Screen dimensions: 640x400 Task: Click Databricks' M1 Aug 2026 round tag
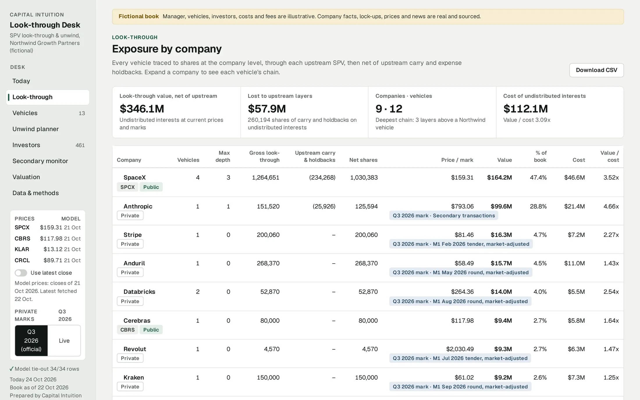click(x=460, y=301)
